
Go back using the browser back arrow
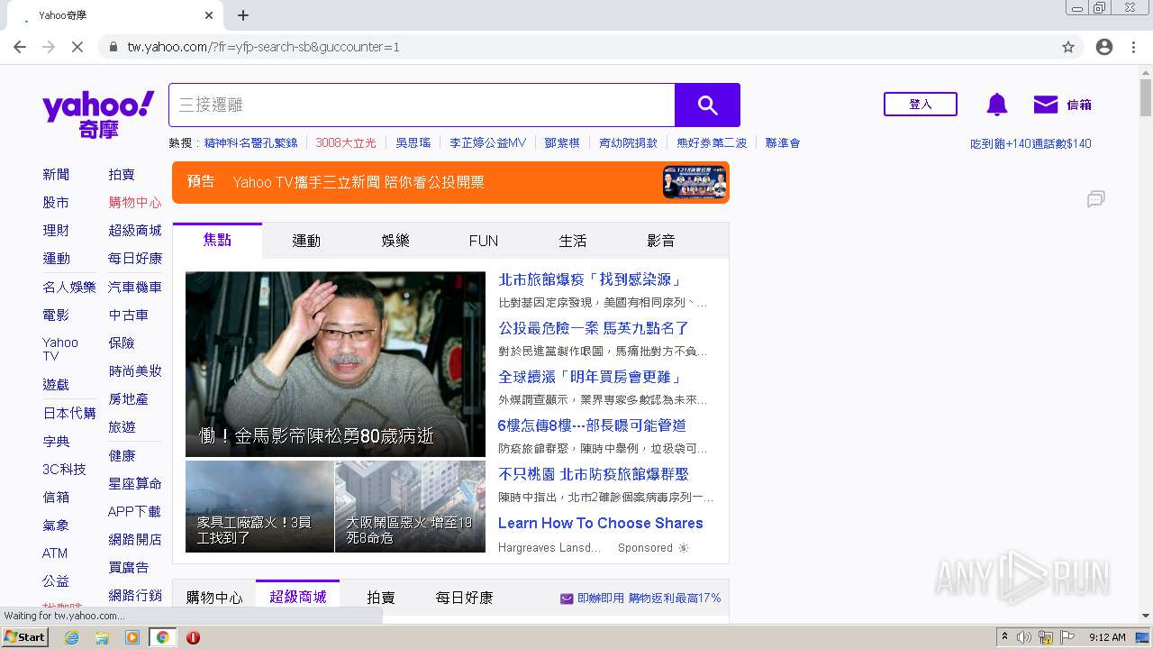(x=20, y=47)
